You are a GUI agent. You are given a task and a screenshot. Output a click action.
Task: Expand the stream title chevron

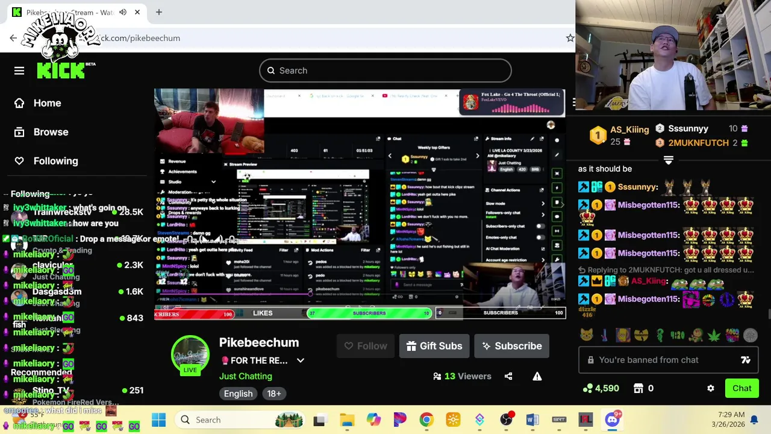coord(301,360)
